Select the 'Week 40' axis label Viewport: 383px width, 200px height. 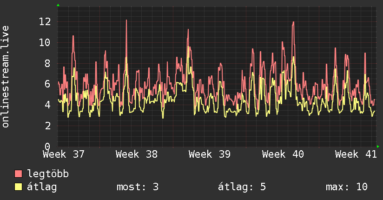[x=283, y=154]
